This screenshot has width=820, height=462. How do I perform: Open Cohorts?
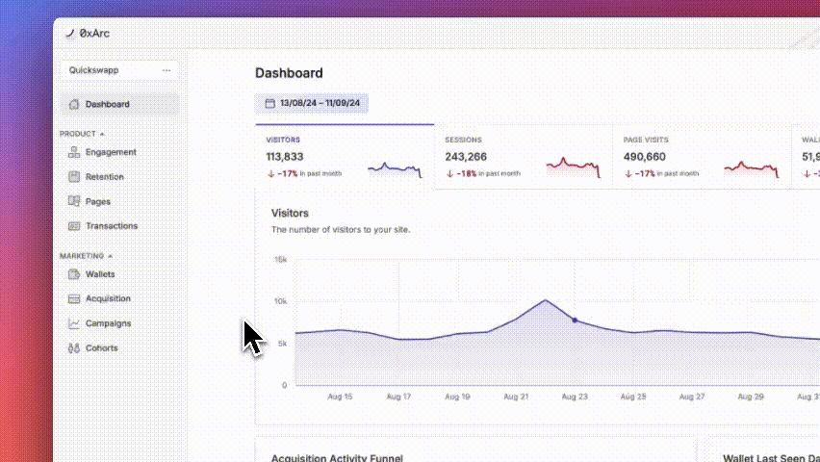(101, 347)
